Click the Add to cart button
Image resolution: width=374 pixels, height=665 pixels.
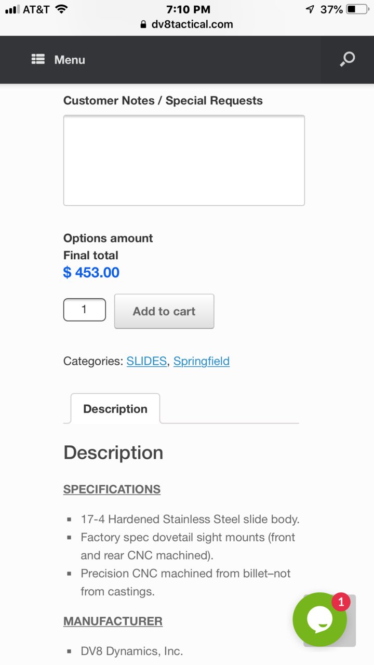point(164,311)
